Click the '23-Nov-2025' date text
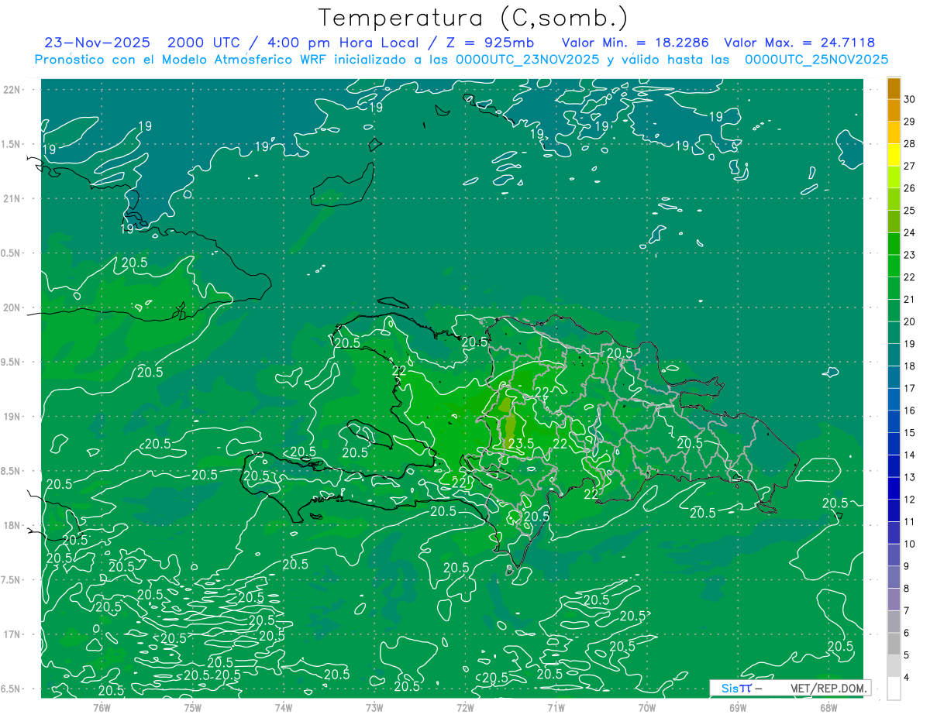The image size is (930, 718). pyautogui.click(x=98, y=43)
